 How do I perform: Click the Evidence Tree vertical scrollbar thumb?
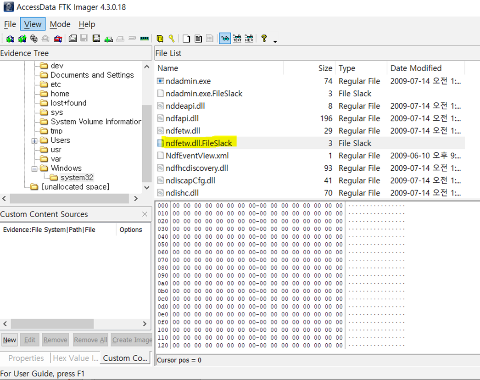(147, 143)
